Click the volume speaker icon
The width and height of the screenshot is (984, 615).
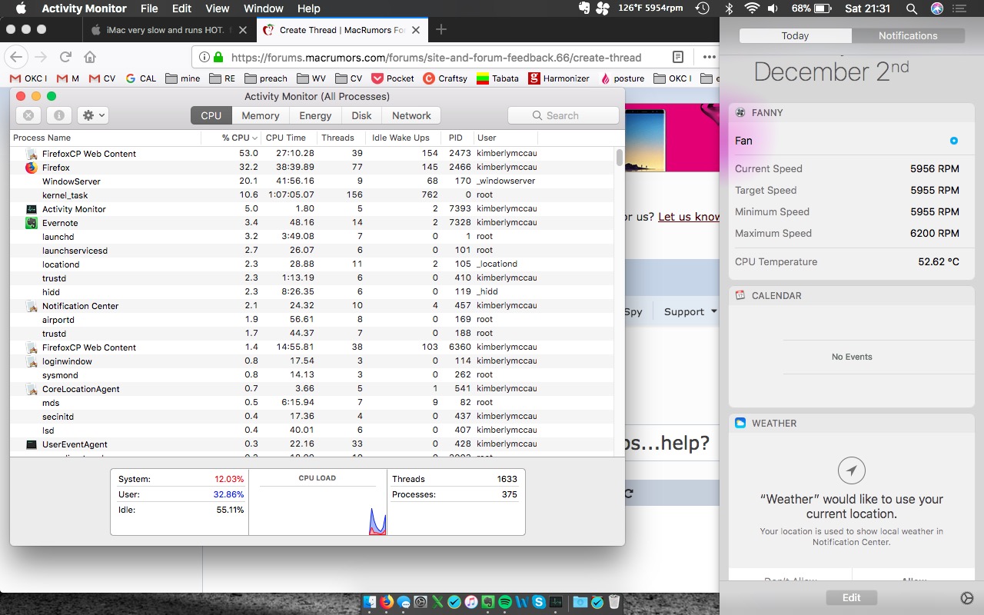(772, 8)
